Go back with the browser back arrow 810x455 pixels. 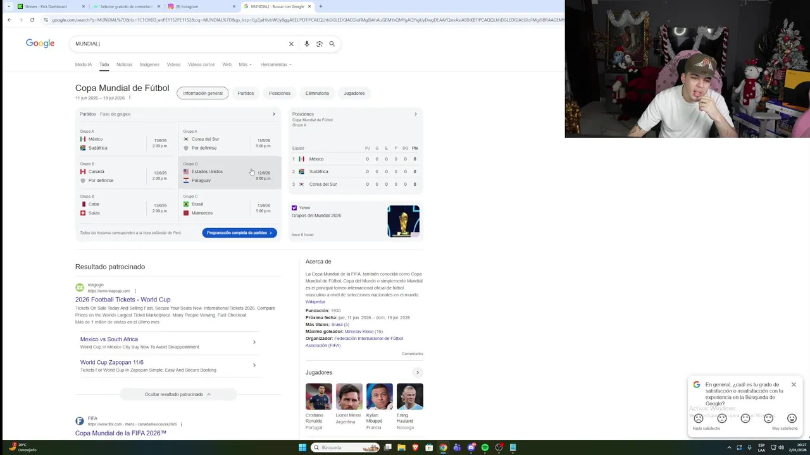coord(9,20)
